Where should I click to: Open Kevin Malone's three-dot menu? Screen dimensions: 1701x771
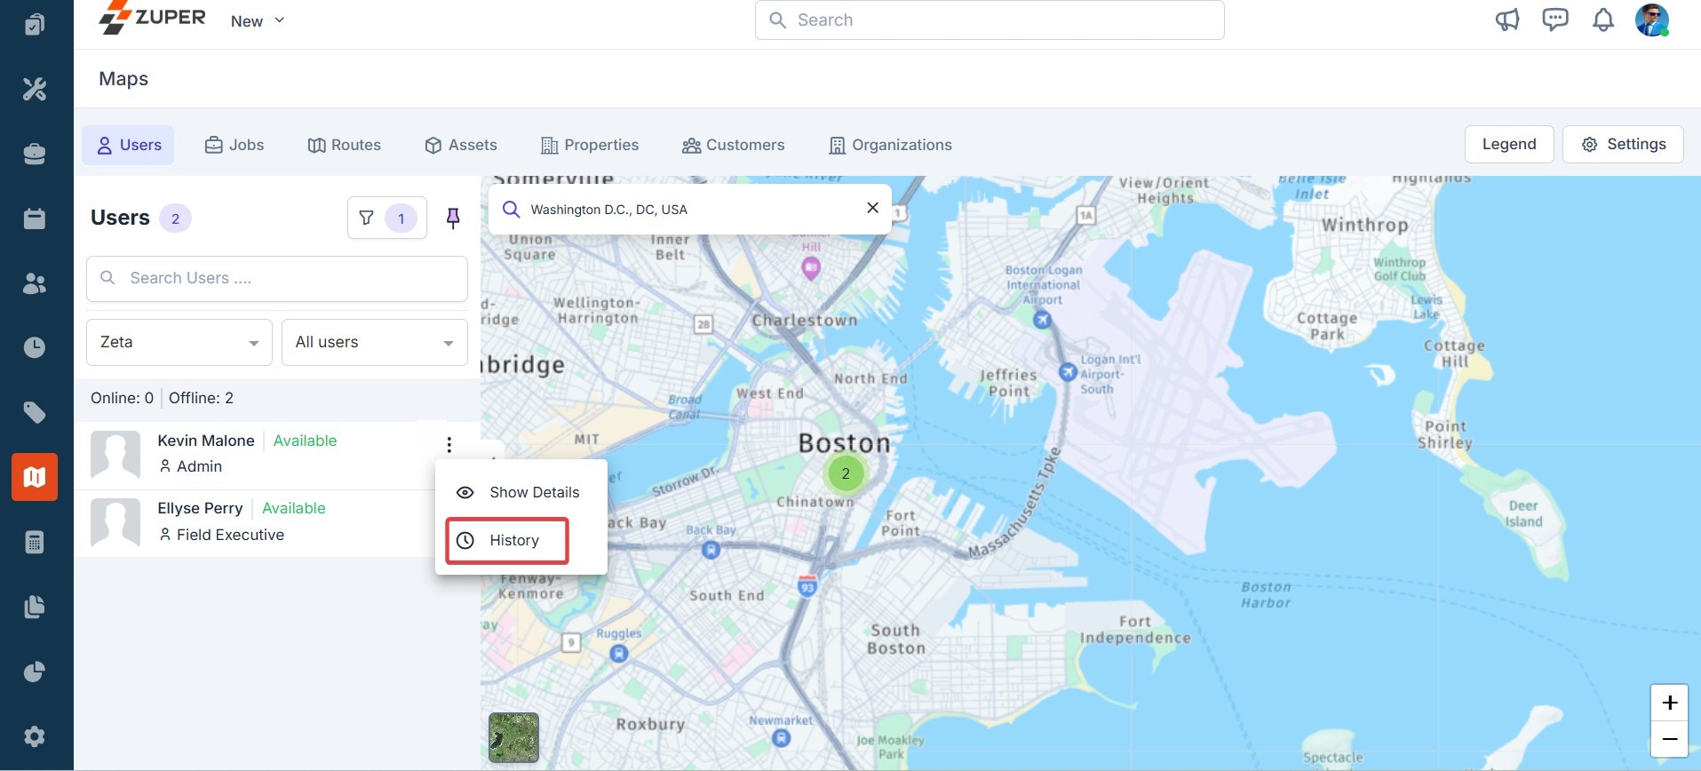(449, 444)
